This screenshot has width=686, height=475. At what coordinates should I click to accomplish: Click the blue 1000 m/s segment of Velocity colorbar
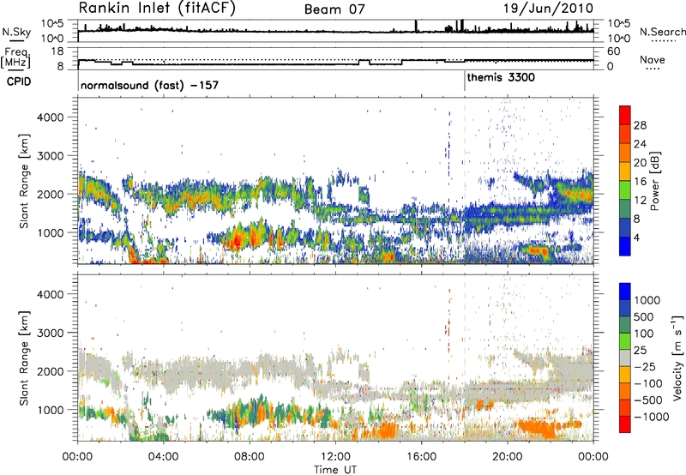point(625,292)
